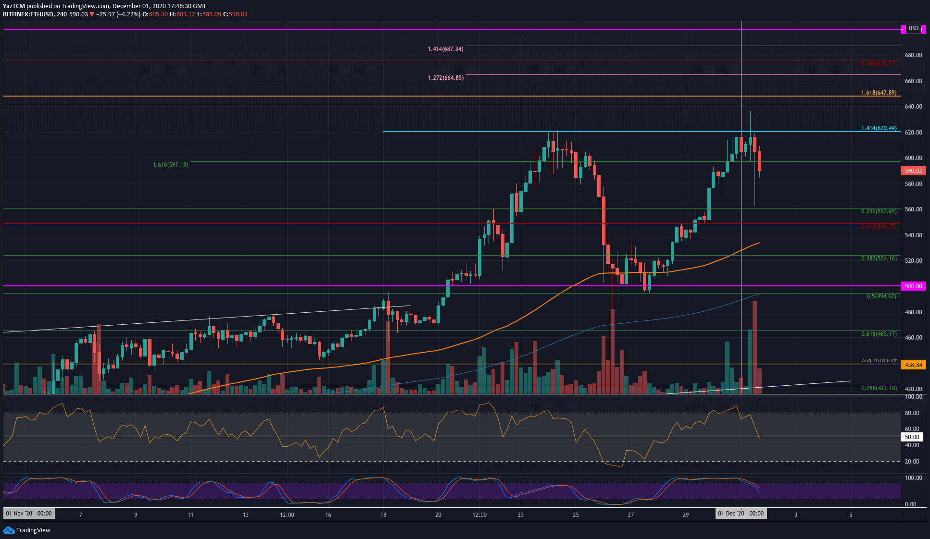Click the 23 date tick on time axis

pyautogui.click(x=521, y=515)
